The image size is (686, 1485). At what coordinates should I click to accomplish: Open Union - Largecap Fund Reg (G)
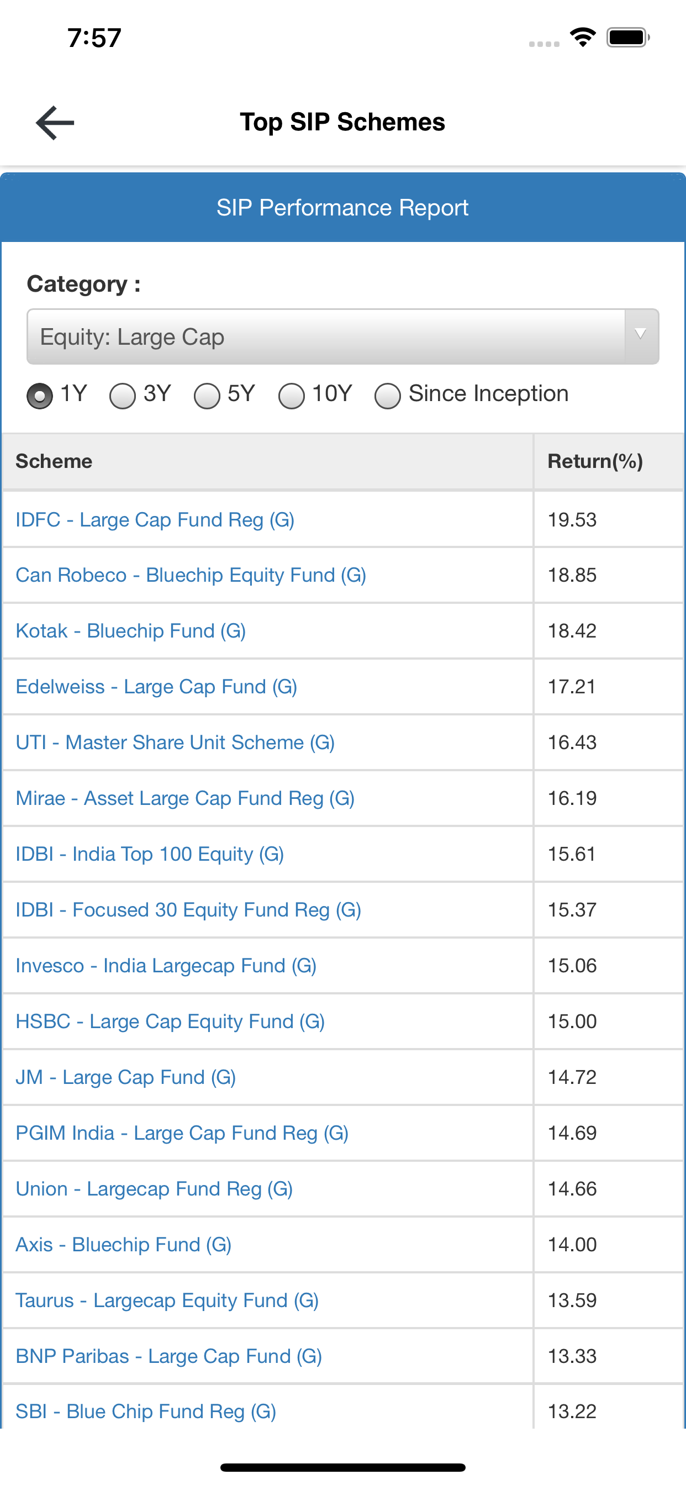[x=154, y=1189]
